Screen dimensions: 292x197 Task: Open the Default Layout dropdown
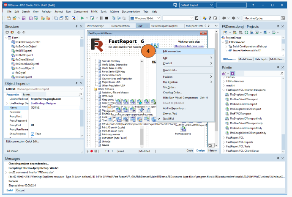click(212, 5)
